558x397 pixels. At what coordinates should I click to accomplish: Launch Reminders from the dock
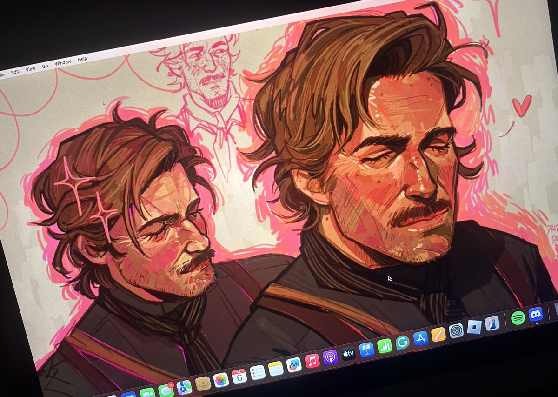pyautogui.click(x=257, y=372)
